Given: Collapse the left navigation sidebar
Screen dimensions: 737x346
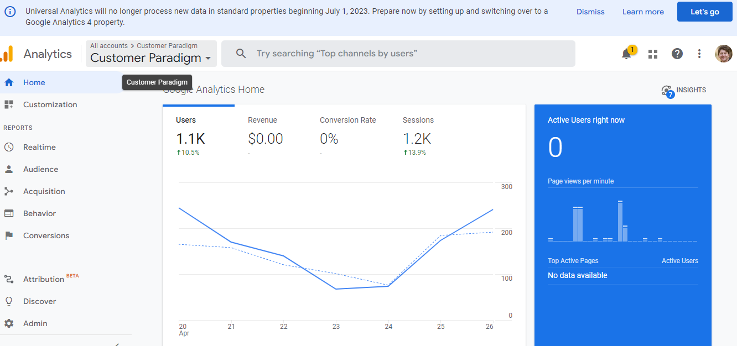Looking at the screenshot, I should 117,343.
